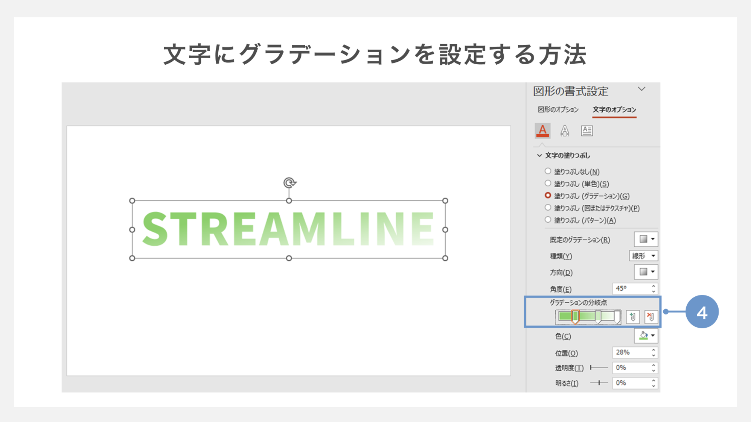Select the text fill and outline icon

(x=542, y=131)
